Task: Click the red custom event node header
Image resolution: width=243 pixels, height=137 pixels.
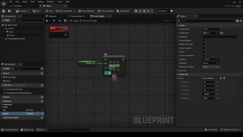Action: click(x=59, y=29)
